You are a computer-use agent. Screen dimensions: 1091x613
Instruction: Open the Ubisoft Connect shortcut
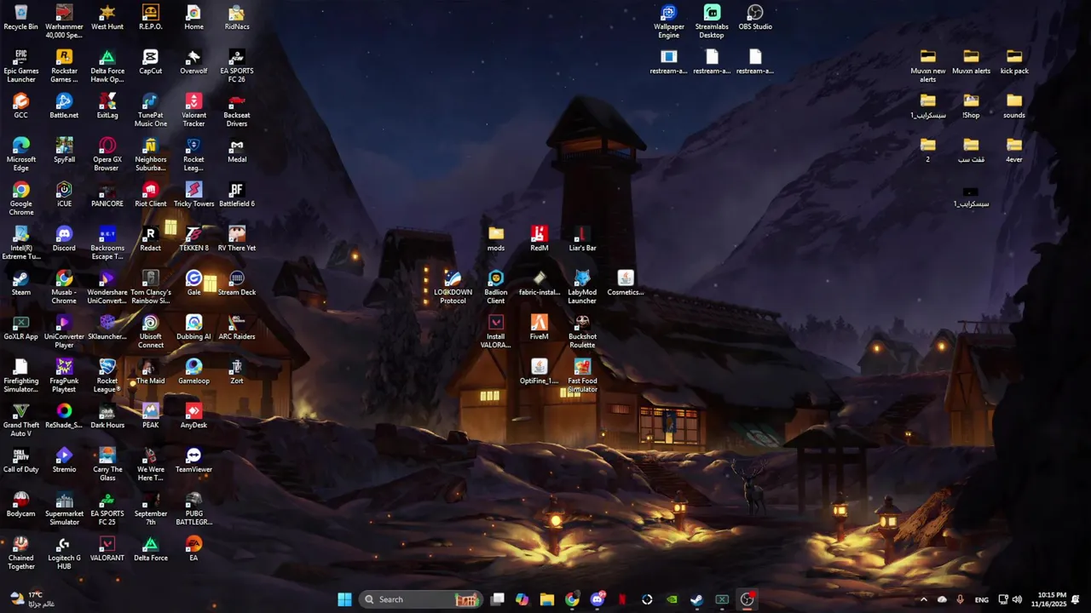(x=150, y=332)
